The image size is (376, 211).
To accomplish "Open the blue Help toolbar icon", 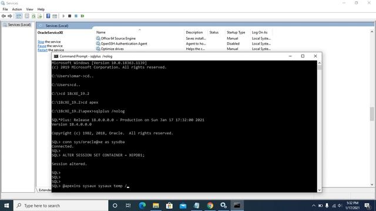I will [48, 16].
